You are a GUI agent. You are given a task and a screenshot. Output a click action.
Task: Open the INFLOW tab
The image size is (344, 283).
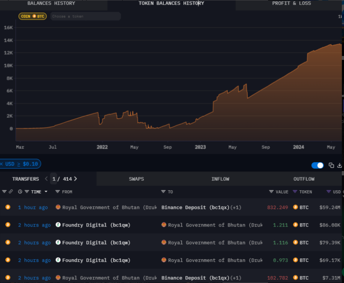[x=220, y=179]
